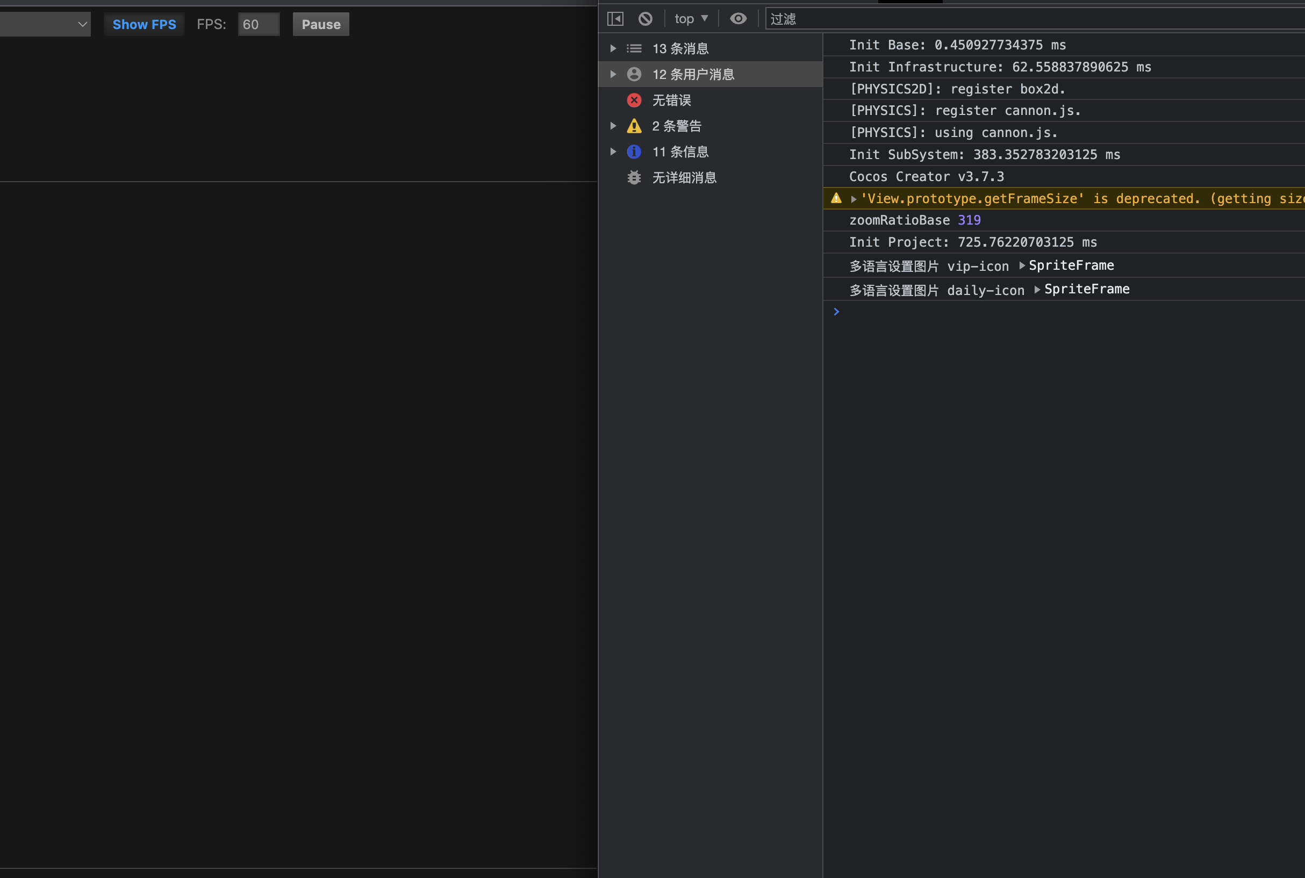Open the top context dropdown
The width and height of the screenshot is (1305, 878).
coord(691,19)
